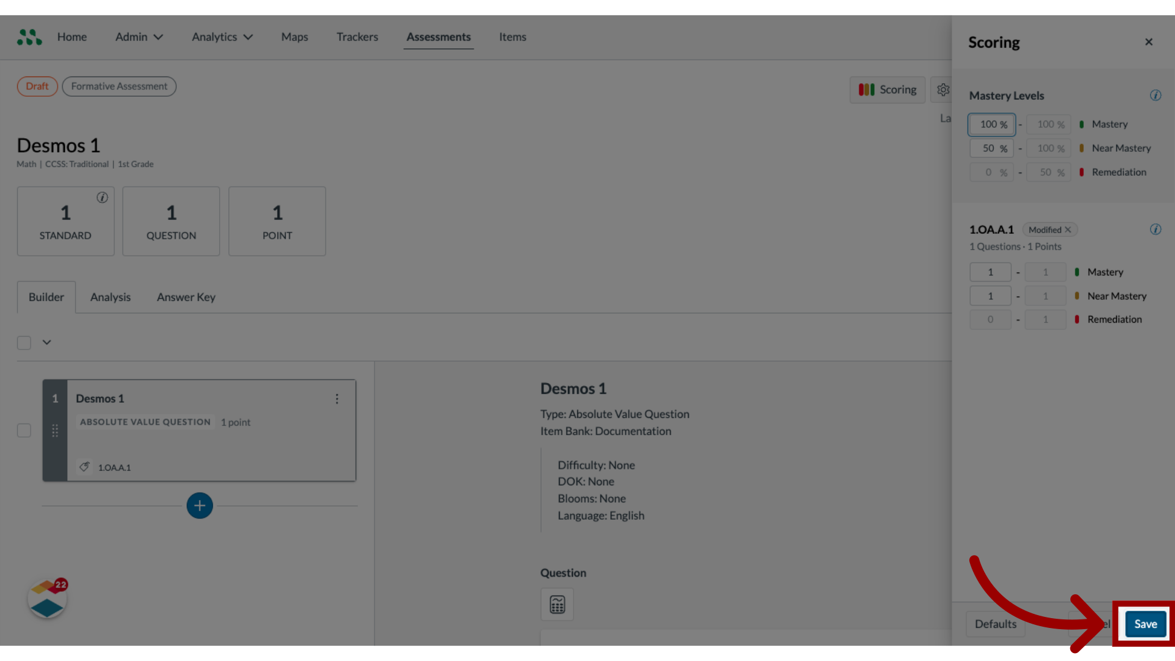Click the 1 Question summary card
This screenshot has height=661, width=1175.
point(171,221)
